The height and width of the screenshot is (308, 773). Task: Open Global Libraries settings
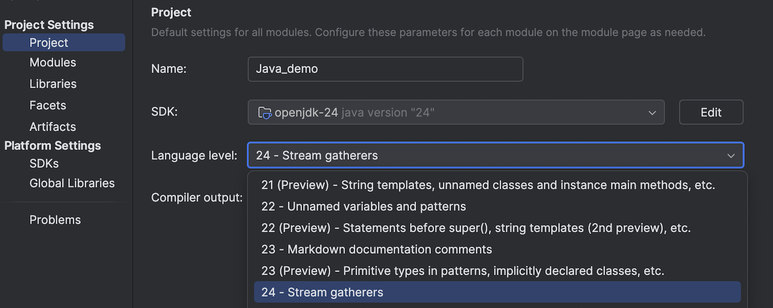click(72, 183)
